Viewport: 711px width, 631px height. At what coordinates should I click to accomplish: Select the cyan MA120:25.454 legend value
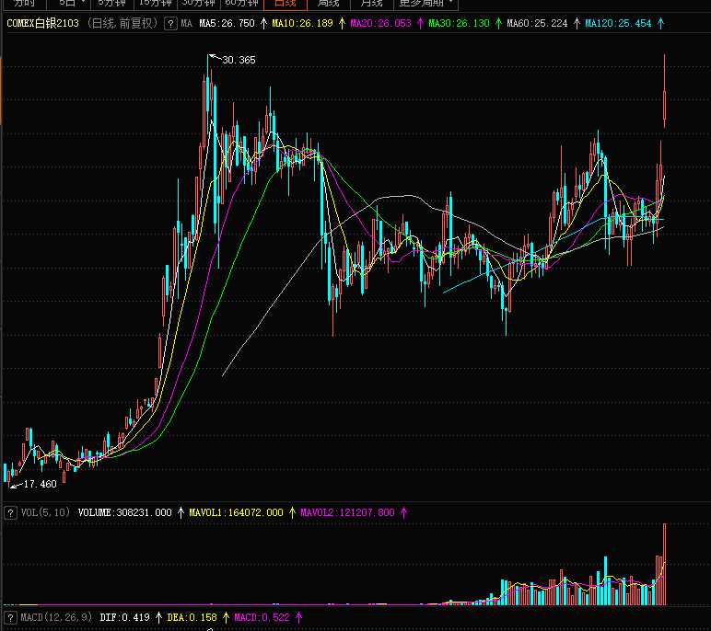pos(618,24)
